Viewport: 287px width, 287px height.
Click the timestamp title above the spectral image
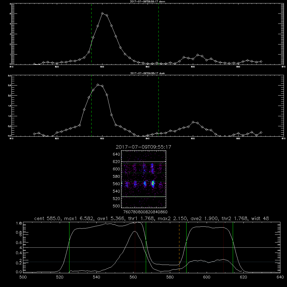pos(143,147)
